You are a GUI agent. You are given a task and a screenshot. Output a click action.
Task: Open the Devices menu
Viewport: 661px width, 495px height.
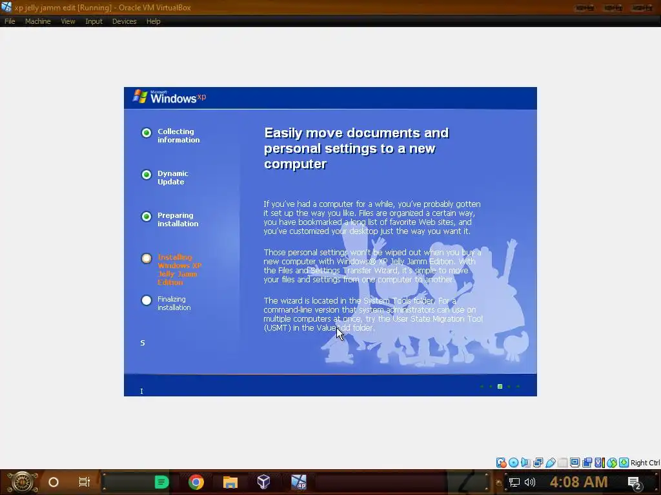point(125,21)
